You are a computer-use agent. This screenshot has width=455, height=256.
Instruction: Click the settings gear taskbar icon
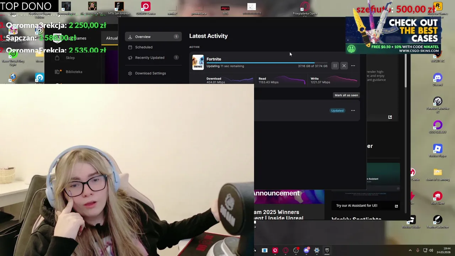(317, 250)
